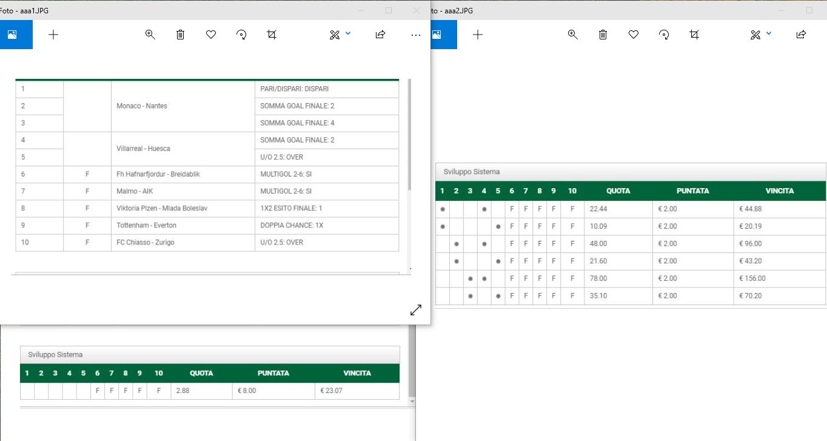The height and width of the screenshot is (441, 827).
Task: Click 'DOPPIA CHANCE: 1X' cell
Action: (x=327, y=225)
